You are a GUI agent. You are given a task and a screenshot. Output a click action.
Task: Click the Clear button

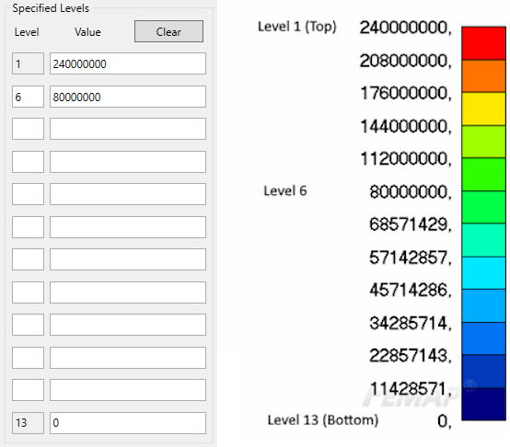tap(168, 31)
